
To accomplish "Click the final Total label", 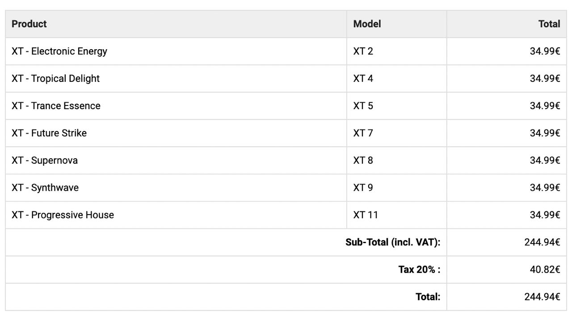I will [428, 297].
